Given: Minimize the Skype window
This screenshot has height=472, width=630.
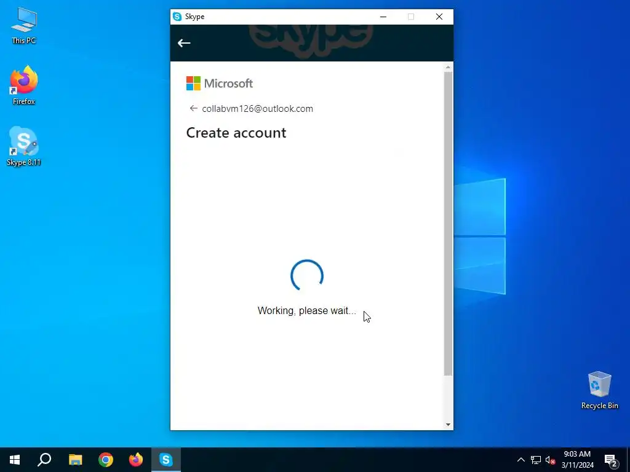Looking at the screenshot, I should [383, 17].
